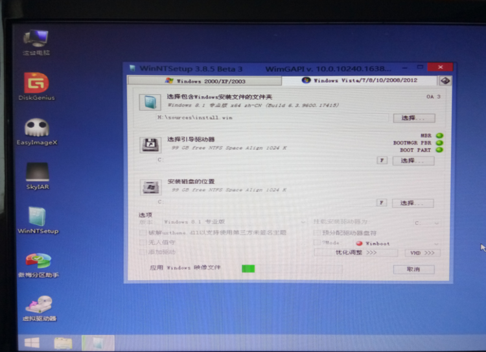The height and width of the screenshot is (352, 486).
Task: Click the 应用 Windows 映像文件 status text
Action: [185, 268]
